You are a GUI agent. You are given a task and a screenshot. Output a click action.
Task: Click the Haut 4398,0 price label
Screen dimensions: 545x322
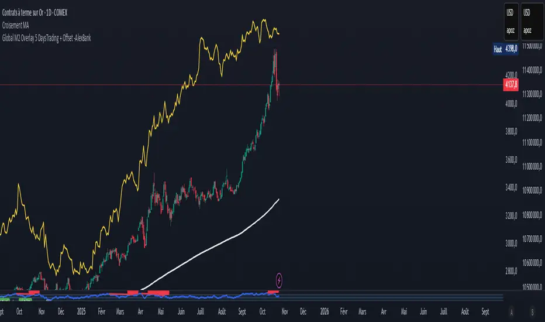(505, 49)
